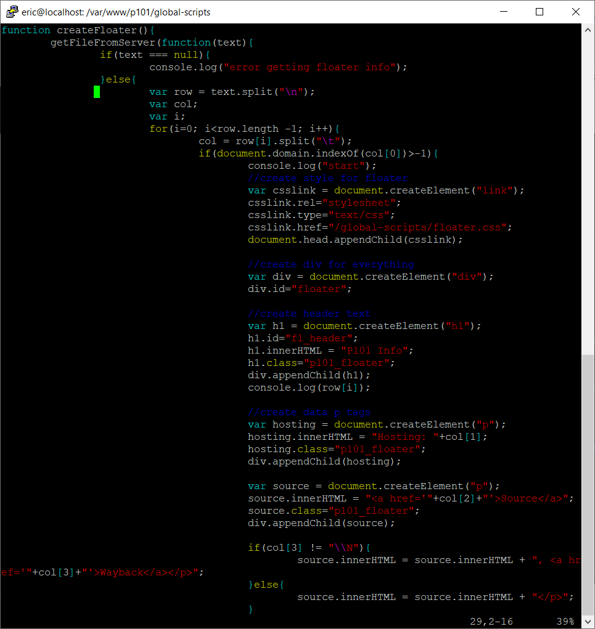595x629 pixels.
Task: Click 'document.head.appendChild(csslink);' line
Action: click(x=355, y=240)
